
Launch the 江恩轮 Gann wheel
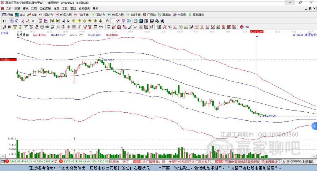click(149, 15)
